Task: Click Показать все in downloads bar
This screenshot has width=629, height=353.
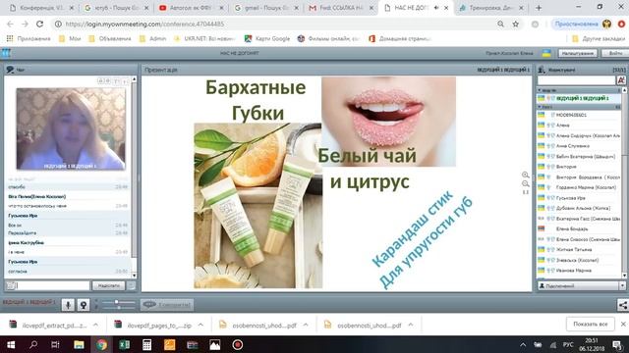Action: (590, 325)
